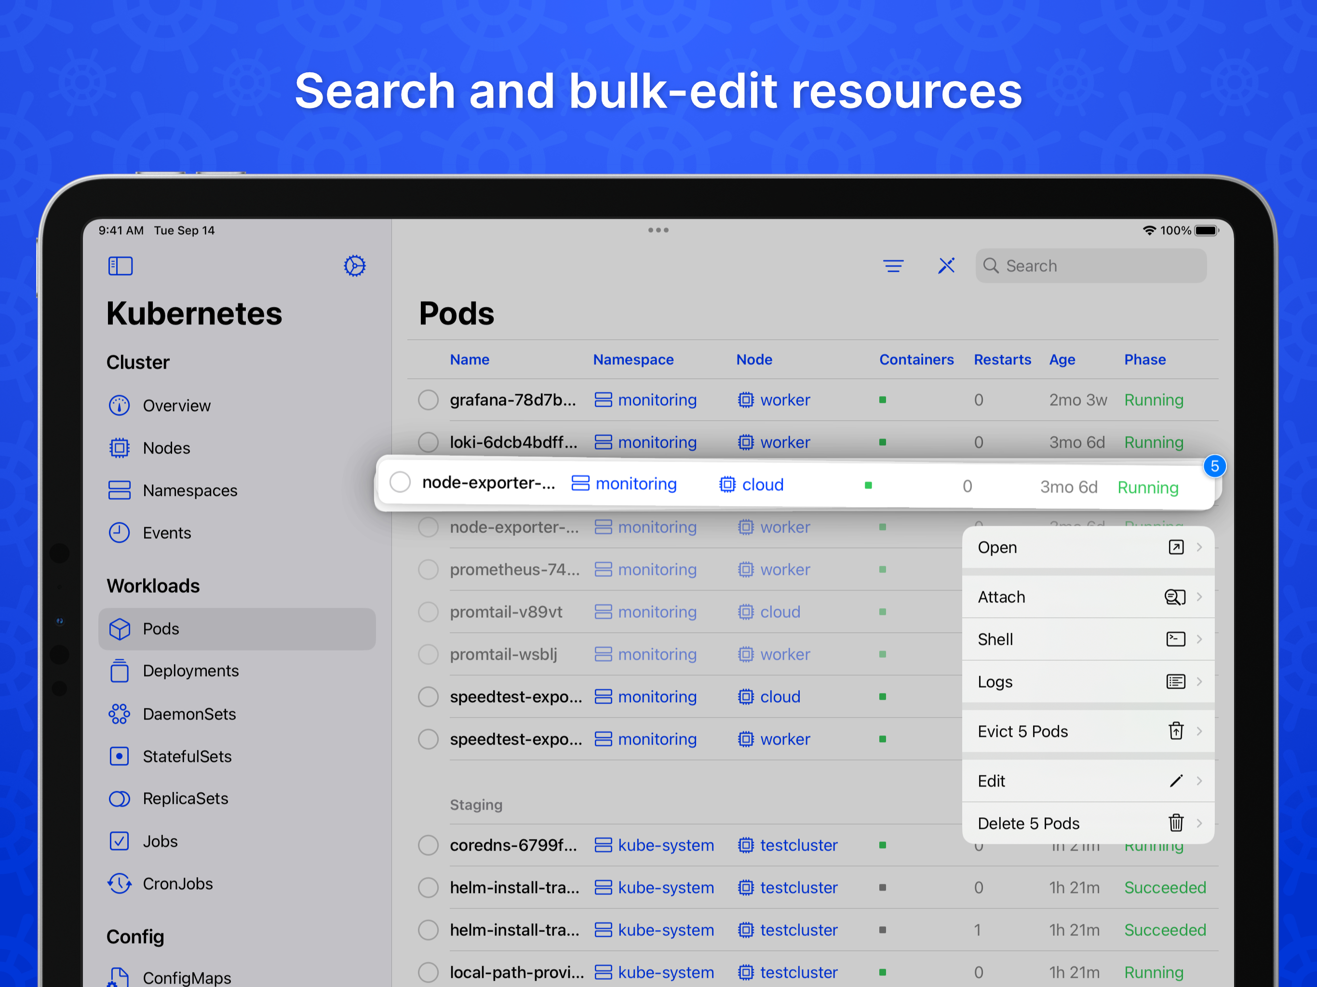Expand the Evict 5 Pods chevron
Image resolution: width=1317 pixels, height=987 pixels.
[1199, 731]
